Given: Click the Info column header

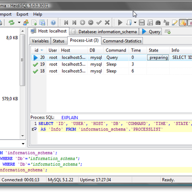Looking at the screenshot, I should click(181, 50).
